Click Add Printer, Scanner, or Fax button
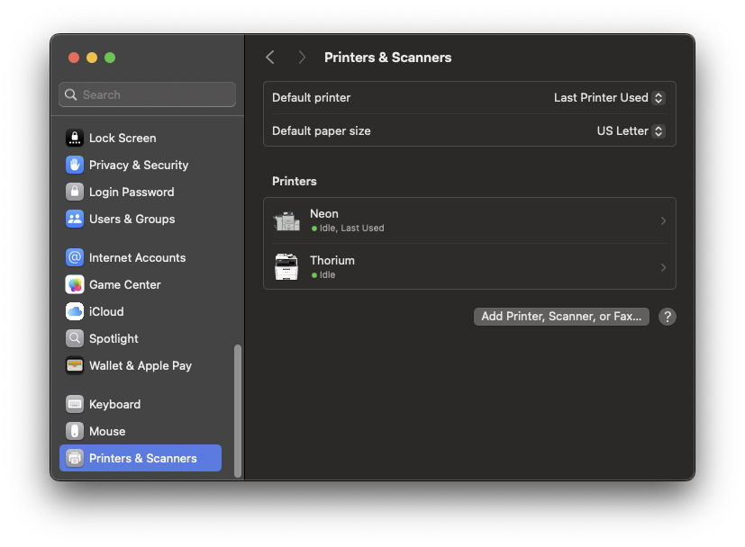The height and width of the screenshot is (547, 745). point(561,317)
